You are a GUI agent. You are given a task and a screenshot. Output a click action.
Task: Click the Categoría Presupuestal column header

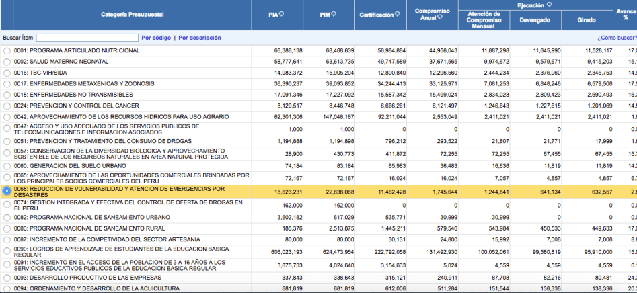coord(132,15)
